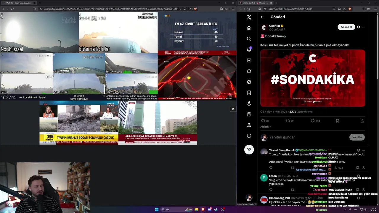Open X Profile person icon
The image size is (379, 213).
point(249,125)
